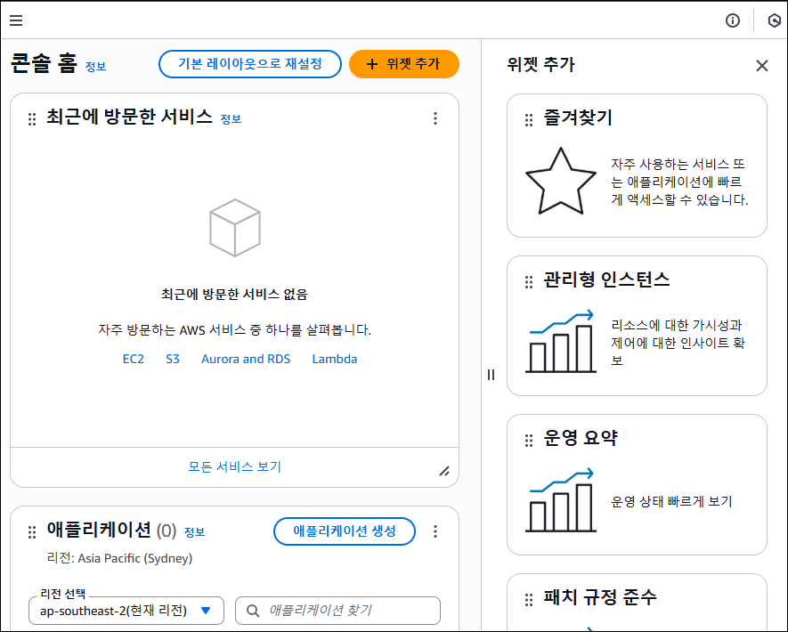
Task: Grab the drag handle of 최근에 방문한 서비스 widget
Action: [32, 119]
